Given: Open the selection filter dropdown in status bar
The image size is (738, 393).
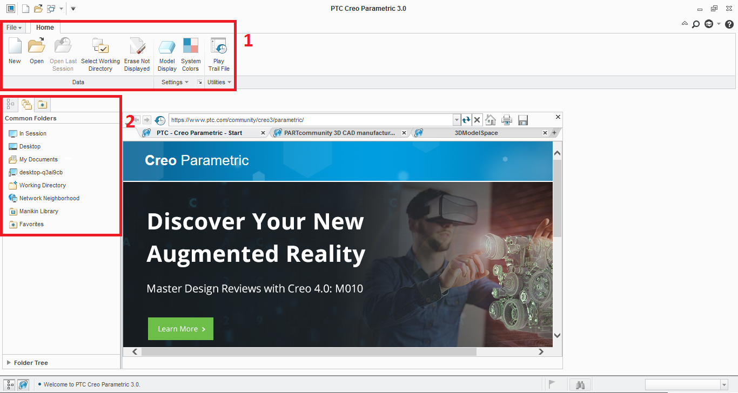Looking at the screenshot, I should tap(724, 384).
